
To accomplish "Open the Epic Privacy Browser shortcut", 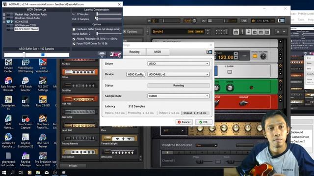I will tap(8, 84).
